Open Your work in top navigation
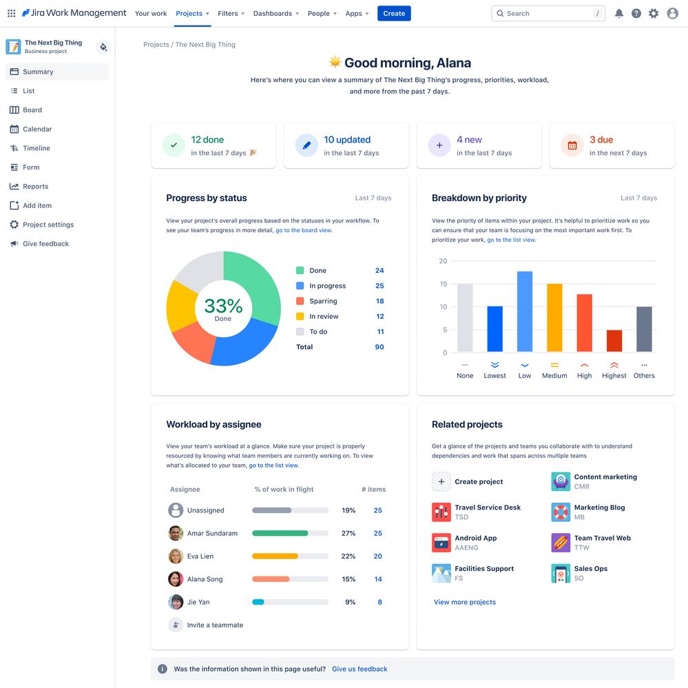The width and height of the screenshot is (688, 688). tap(151, 14)
